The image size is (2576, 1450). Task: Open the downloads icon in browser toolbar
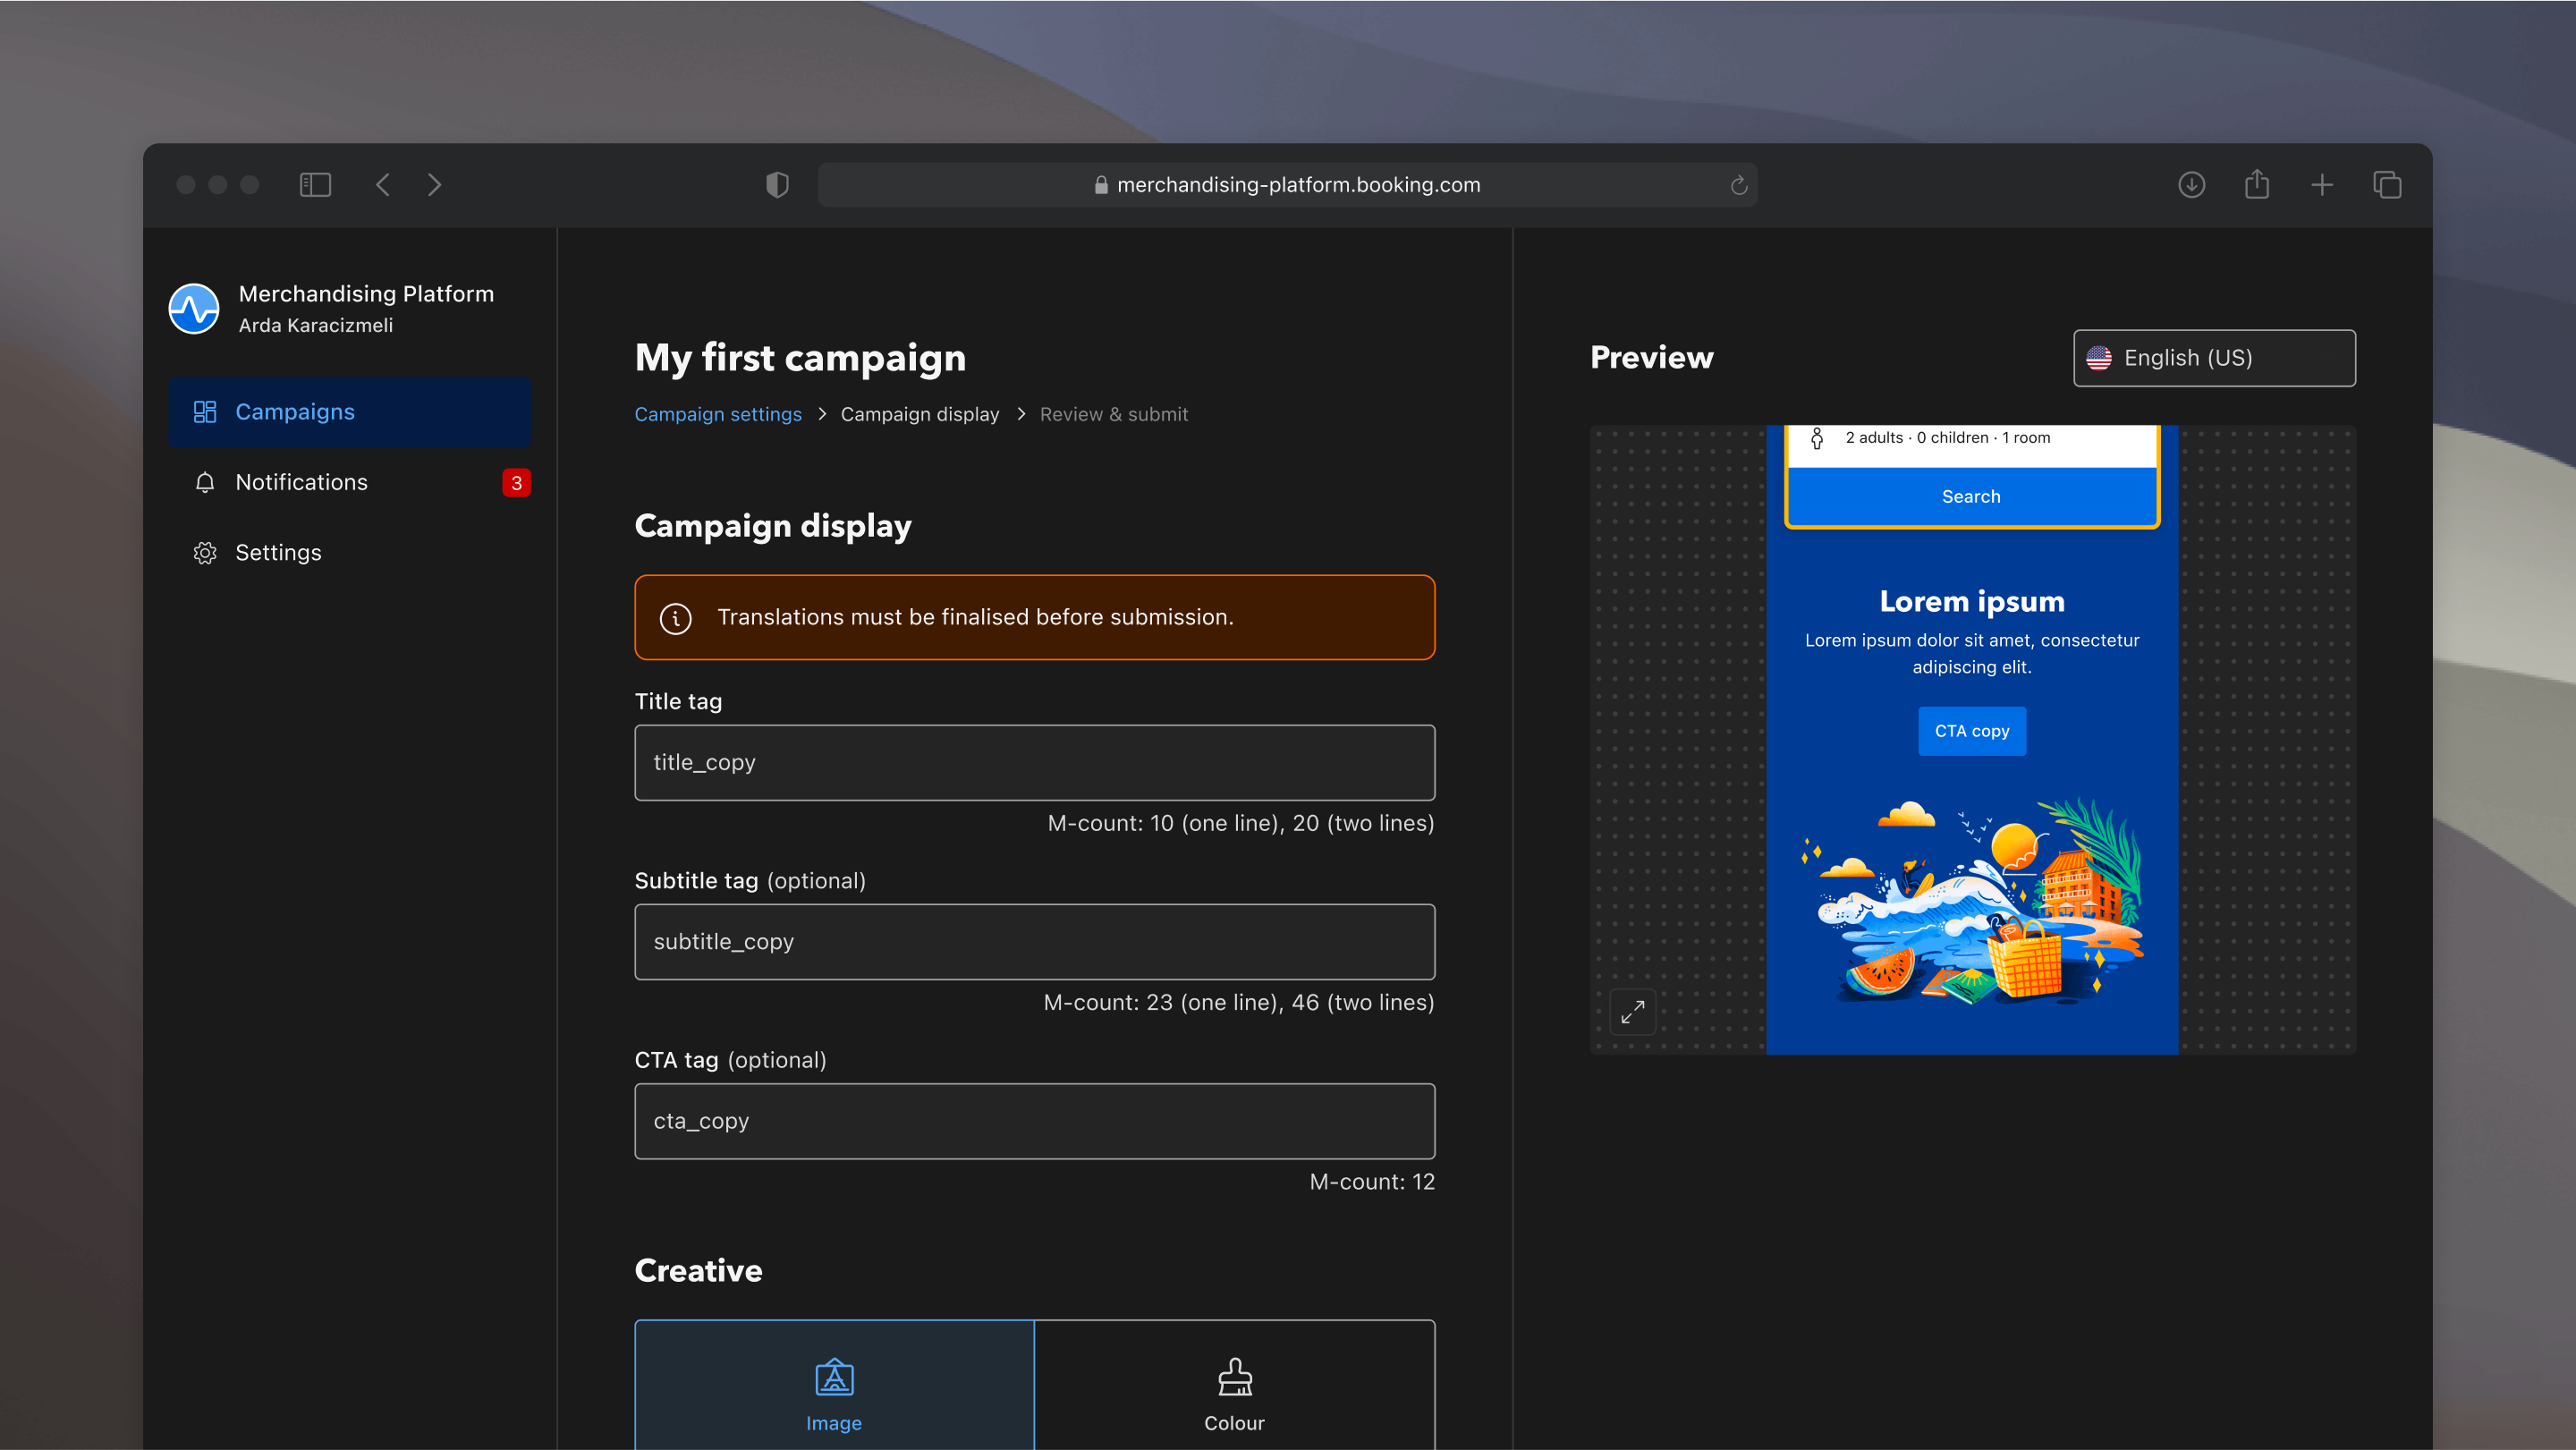(x=2191, y=185)
